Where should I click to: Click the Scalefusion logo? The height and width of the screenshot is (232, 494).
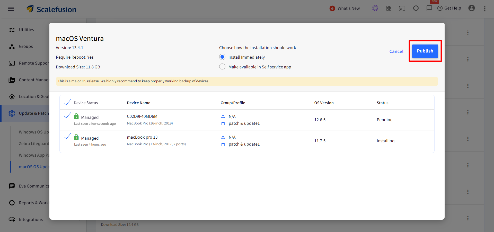coord(51,9)
